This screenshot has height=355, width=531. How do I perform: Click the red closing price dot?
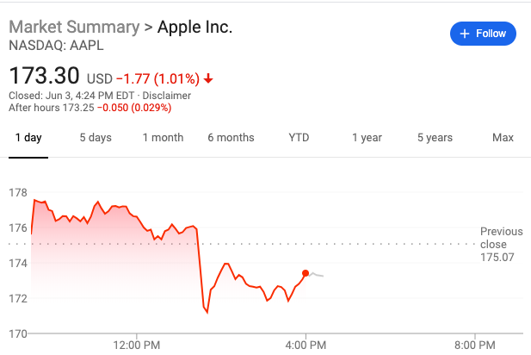pos(306,272)
